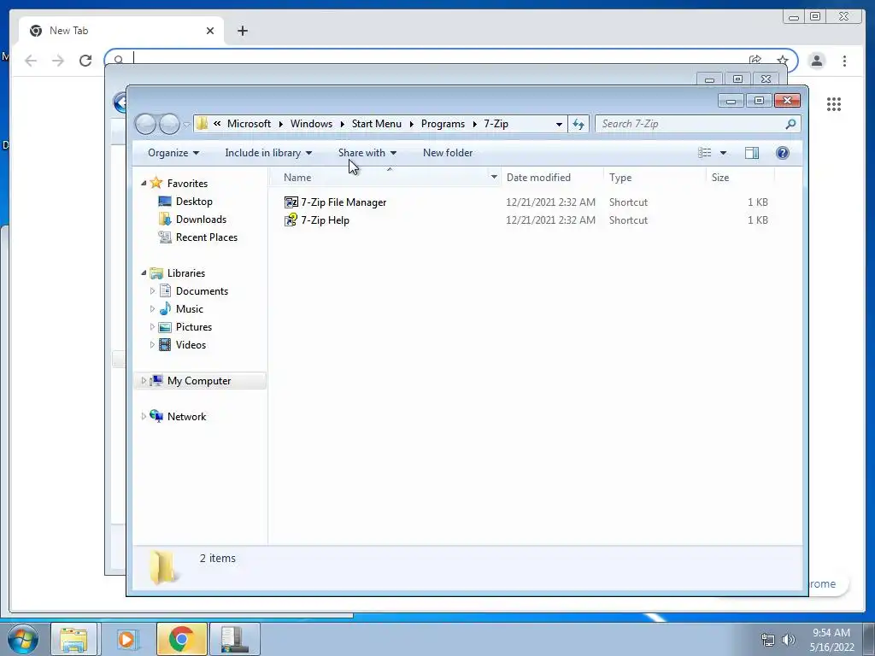Close the New Tab tab
Viewport: 875px width, 656px height.
(x=210, y=31)
